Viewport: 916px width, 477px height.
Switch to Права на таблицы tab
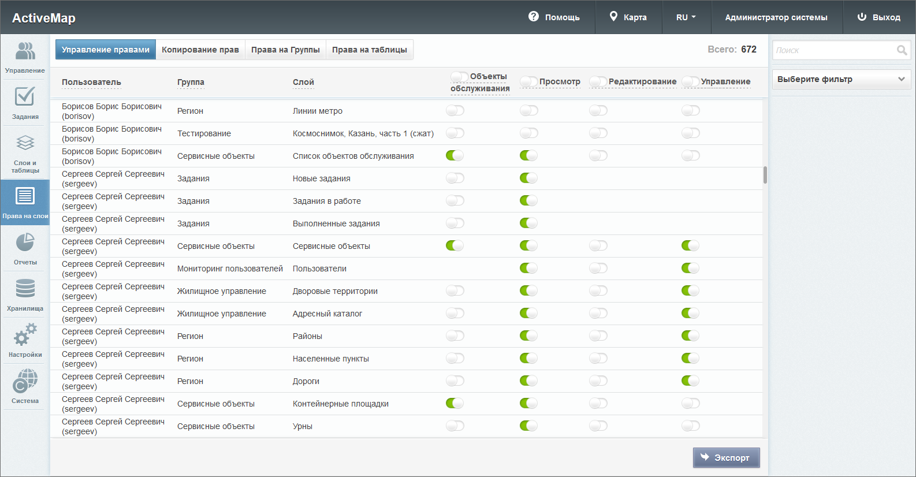coord(370,50)
